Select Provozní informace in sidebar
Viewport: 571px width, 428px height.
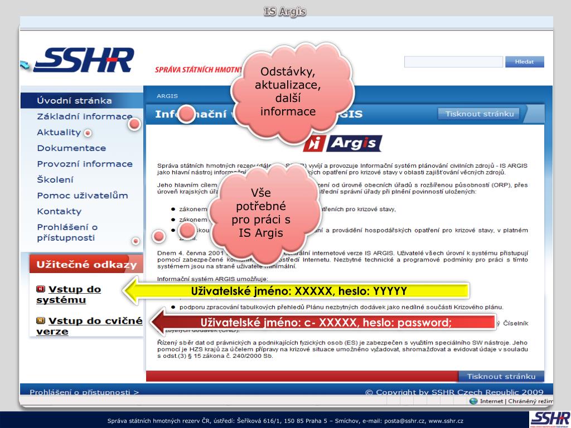85,164
